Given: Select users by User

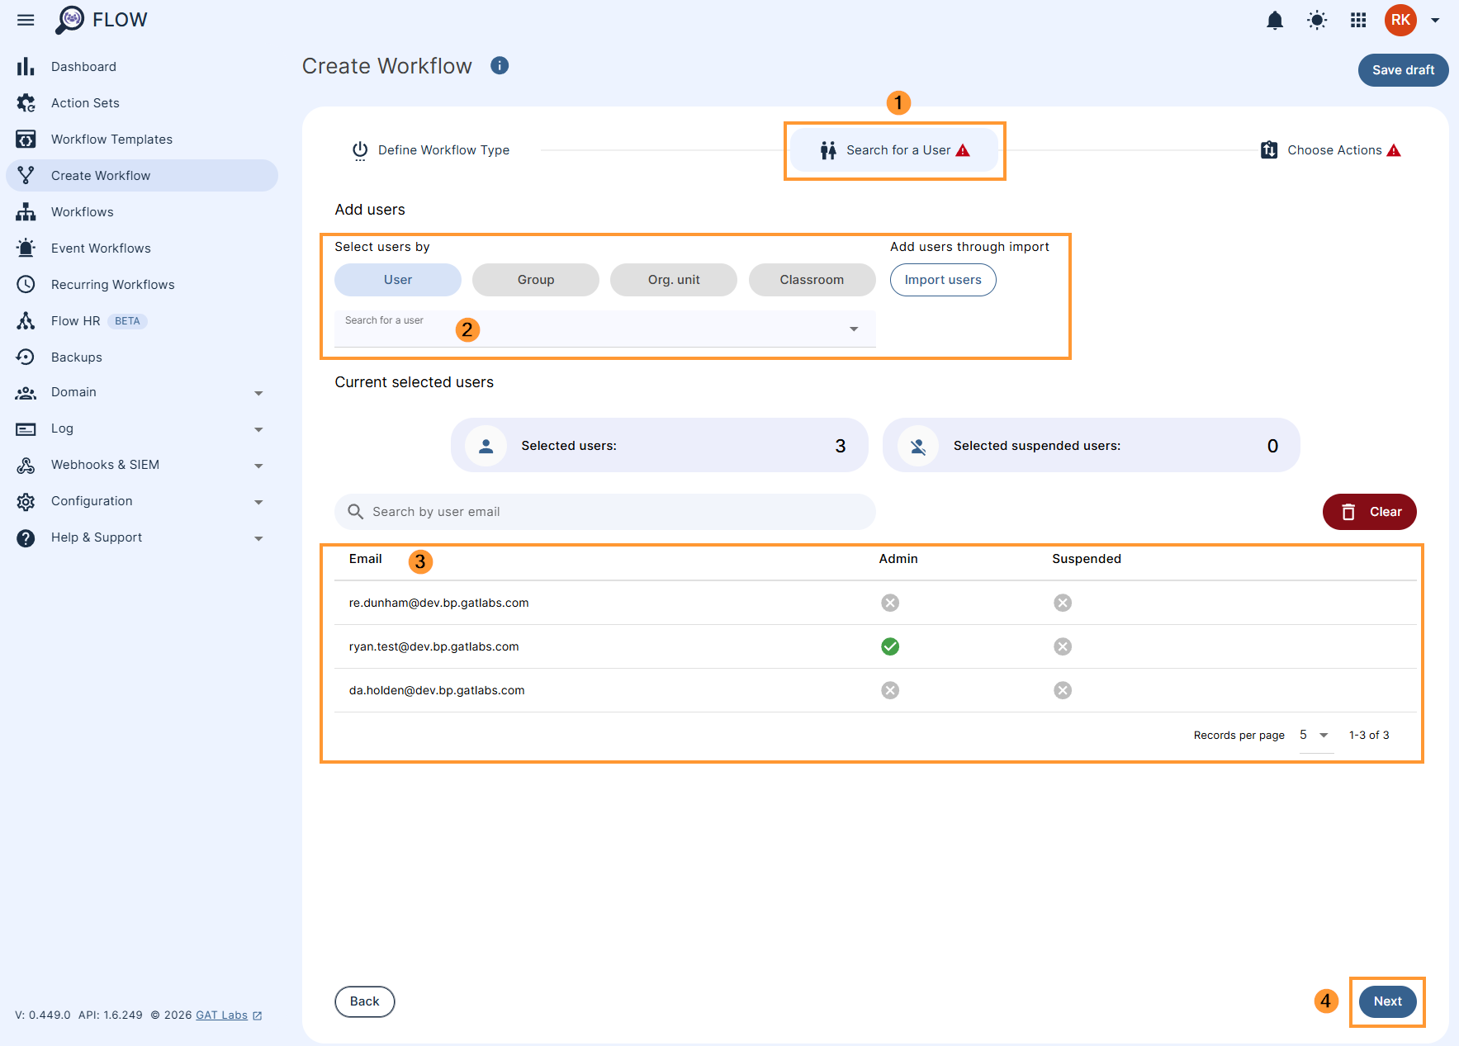Looking at the screenshot, I should point(398,280).
